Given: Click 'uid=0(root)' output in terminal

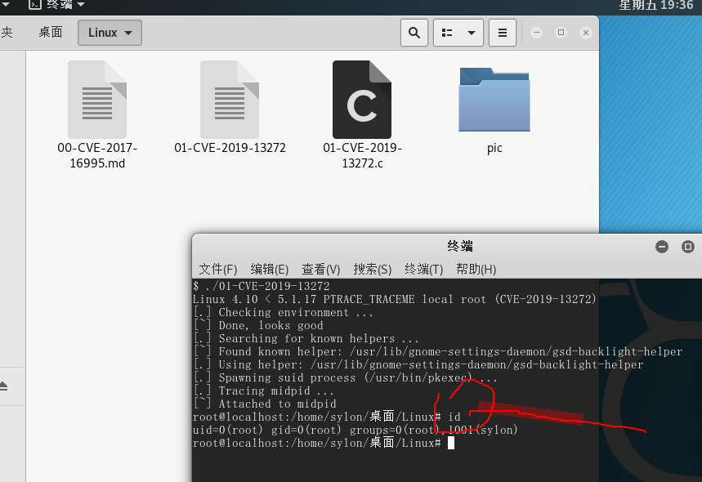Looking at the screenshot, I should (x=227, y=430).
